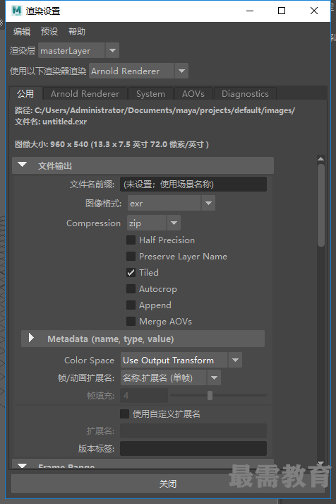336x504 pixels.
Task: Click the scrollbar down arrow
Action: pyautogui.click(x=320, y=463)
